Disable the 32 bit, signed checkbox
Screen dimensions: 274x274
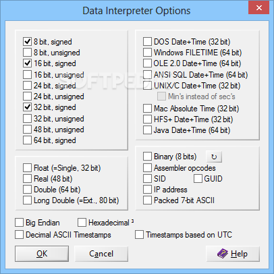pos(27,107)
